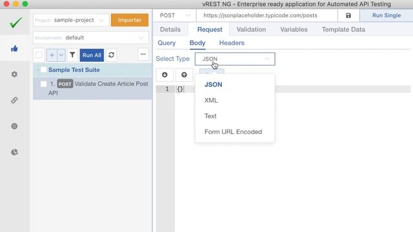Open the sample-project Project dropdown
This screenshot has width=413, height=232.
click(x=71, y=20)
